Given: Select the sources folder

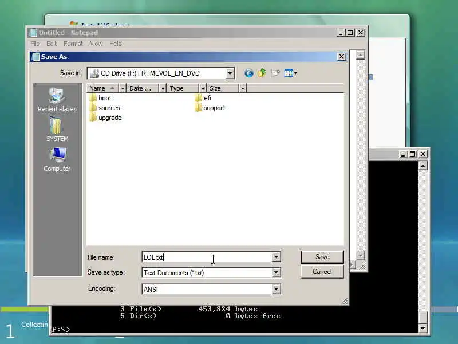Looking at the screenshot, I should tap(105, 108).
